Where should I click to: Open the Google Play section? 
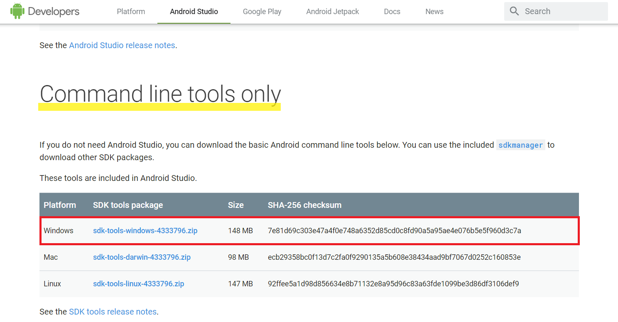point(262,11)
